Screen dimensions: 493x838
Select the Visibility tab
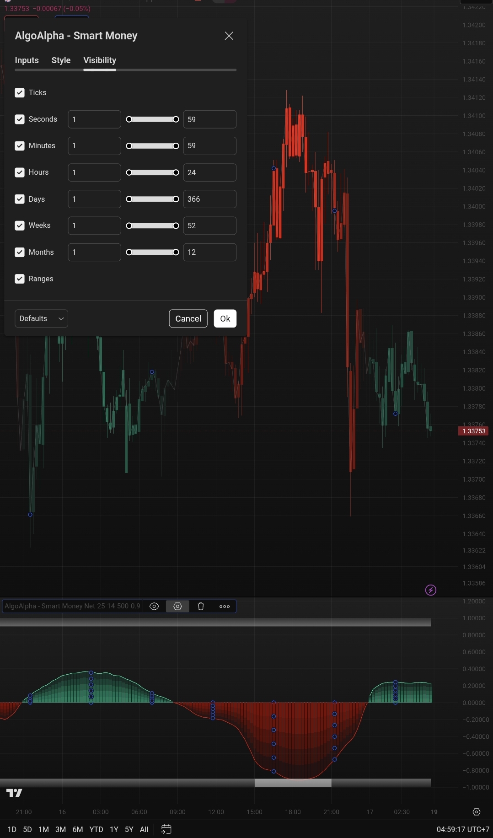[100, 60]
